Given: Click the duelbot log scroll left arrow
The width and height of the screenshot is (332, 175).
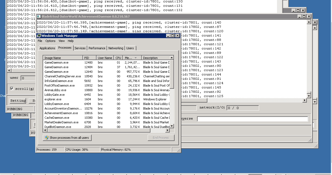Looking at the screenshot, I should point(9,70).
